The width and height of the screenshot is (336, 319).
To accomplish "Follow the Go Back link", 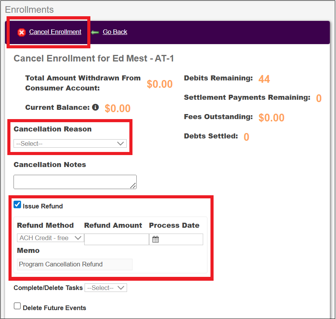I will [x=115, y=32].
